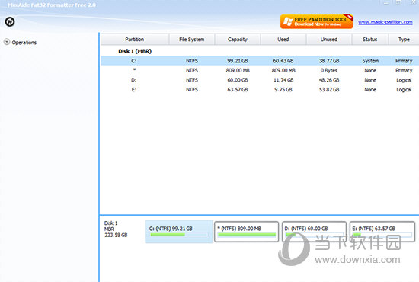Visit the www.magic-partition.com link
This screenshot has height=282, width=419.
385,22
